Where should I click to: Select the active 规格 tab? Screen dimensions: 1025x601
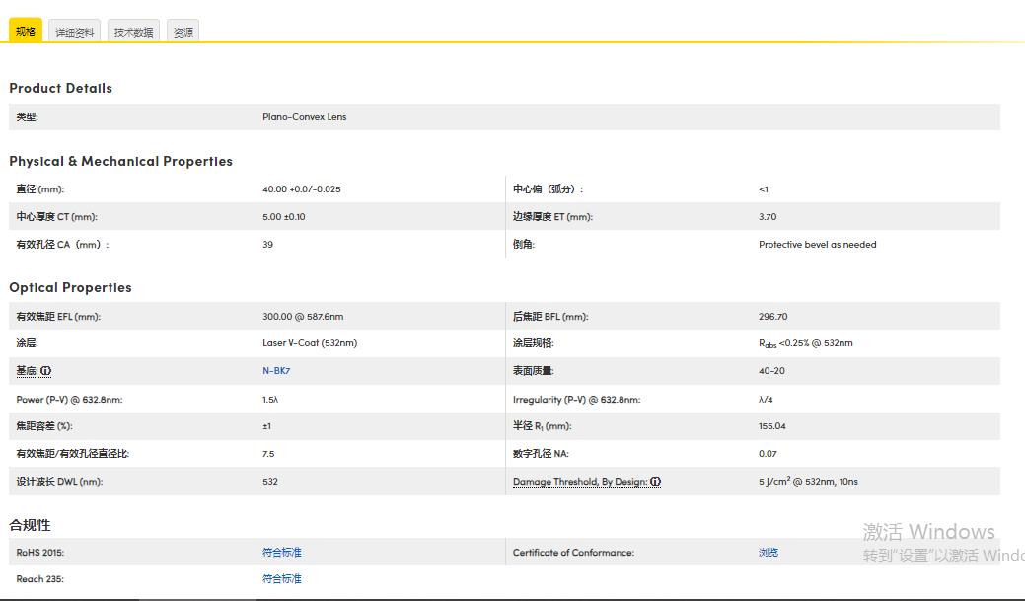click(x=25, y=31)
